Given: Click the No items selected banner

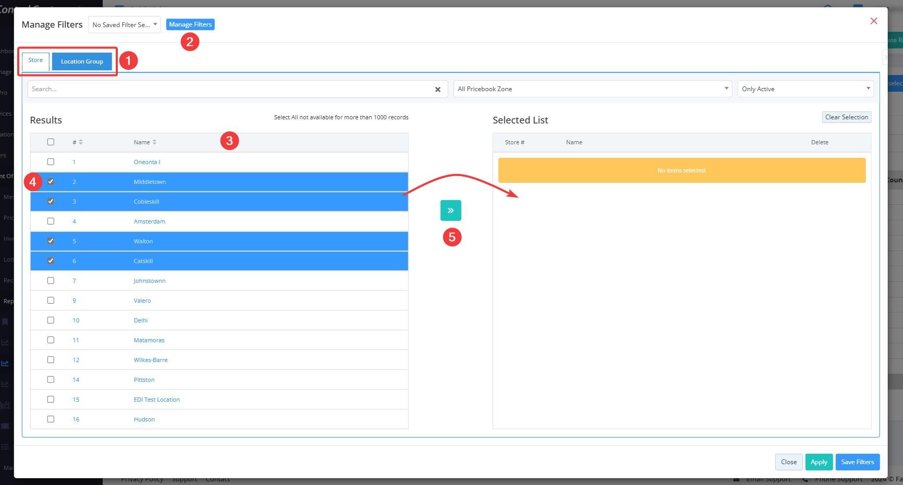Looking at the screenshot, I should tap(682, 170).
